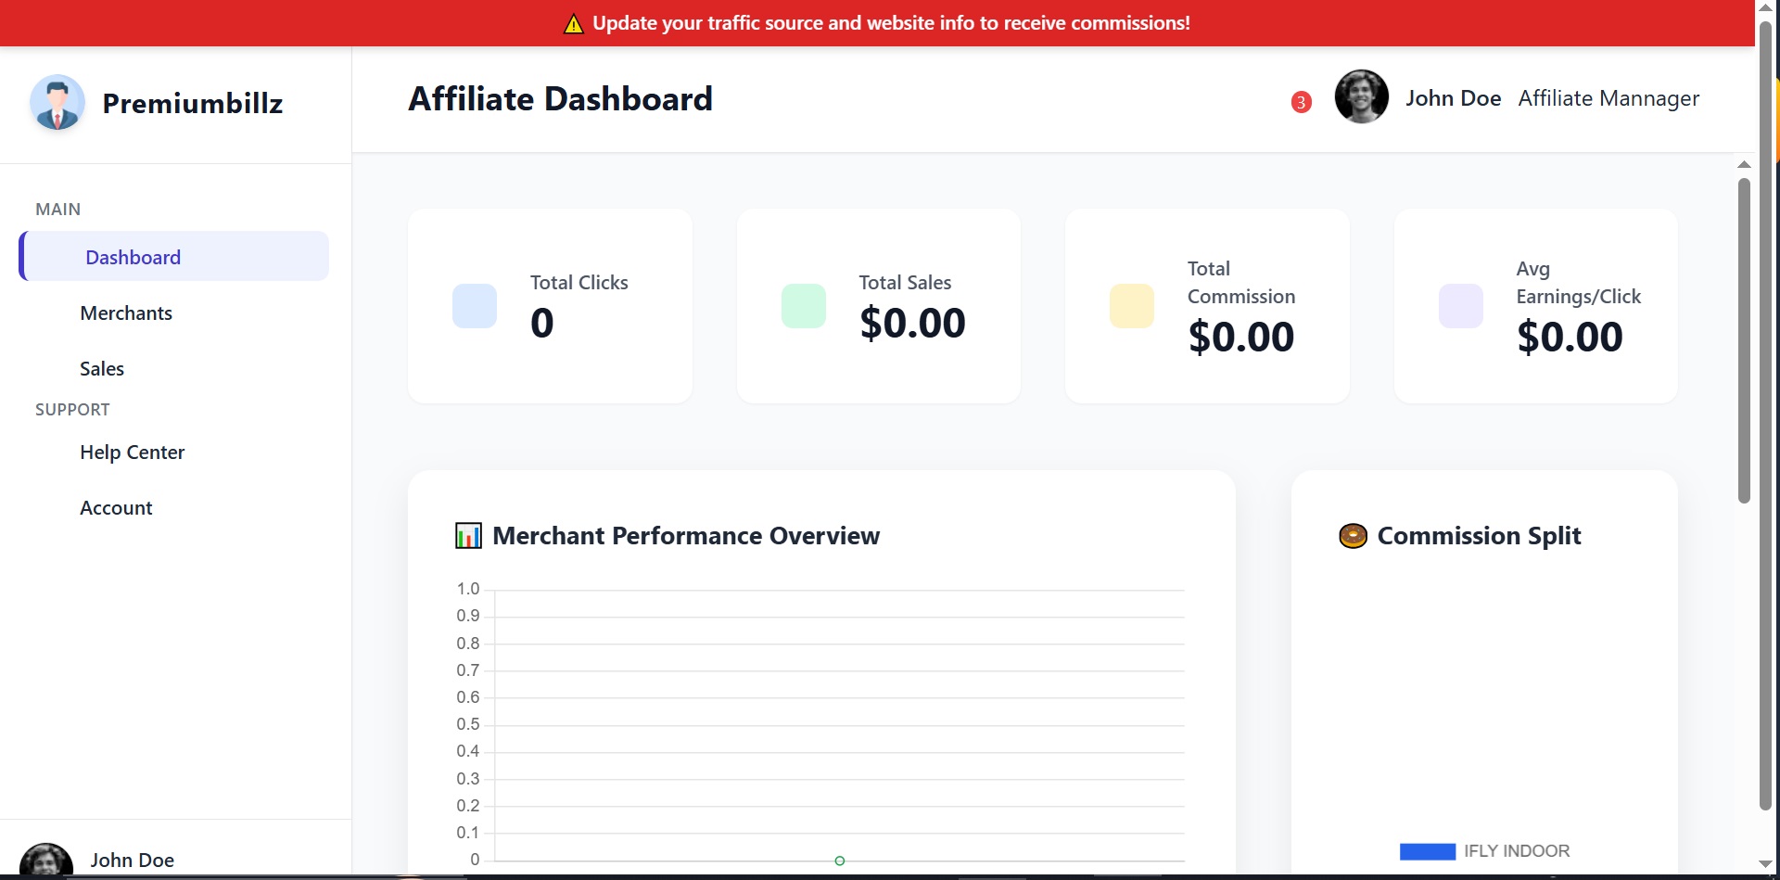Open the Merchants page
The width and height of the screenshot is (1780, 880).
(x=126, y=313)
